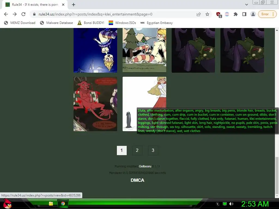279x209 pixels.
Task: Open Chrome's three-dot menu
Action: pos(273,14)
